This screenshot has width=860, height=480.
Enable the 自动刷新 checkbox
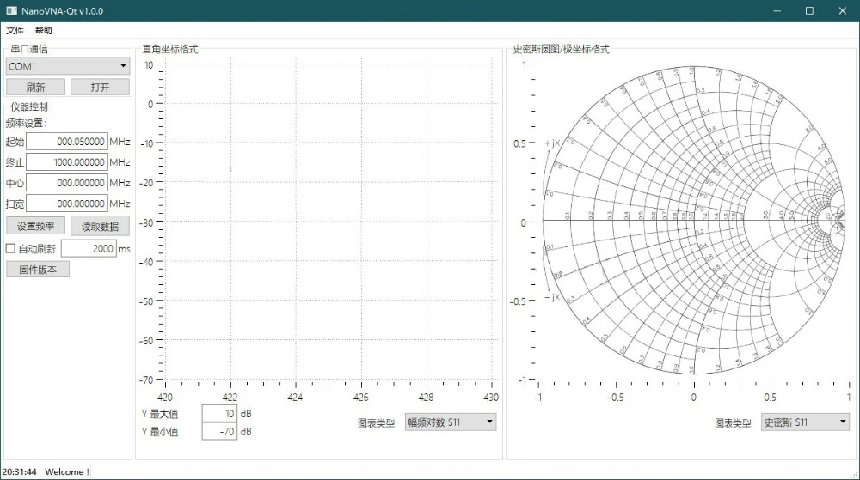[10, 248]
